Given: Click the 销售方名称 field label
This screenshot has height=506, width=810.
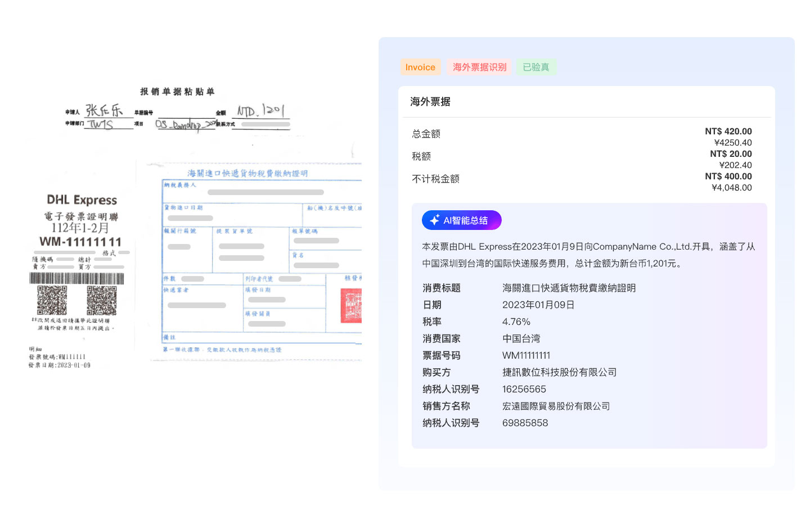Looking at the screenshot, I should click(x=446, y=406).
